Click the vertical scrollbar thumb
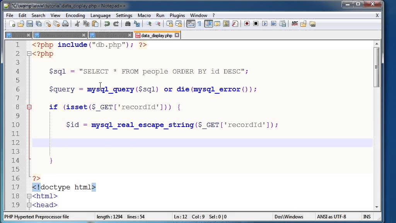Image resolution: width=396 pixels, height=223 pixels. pos(377,67)
